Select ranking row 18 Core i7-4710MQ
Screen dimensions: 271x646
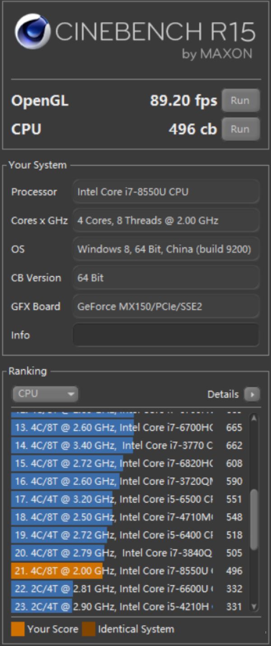point(129,517)
